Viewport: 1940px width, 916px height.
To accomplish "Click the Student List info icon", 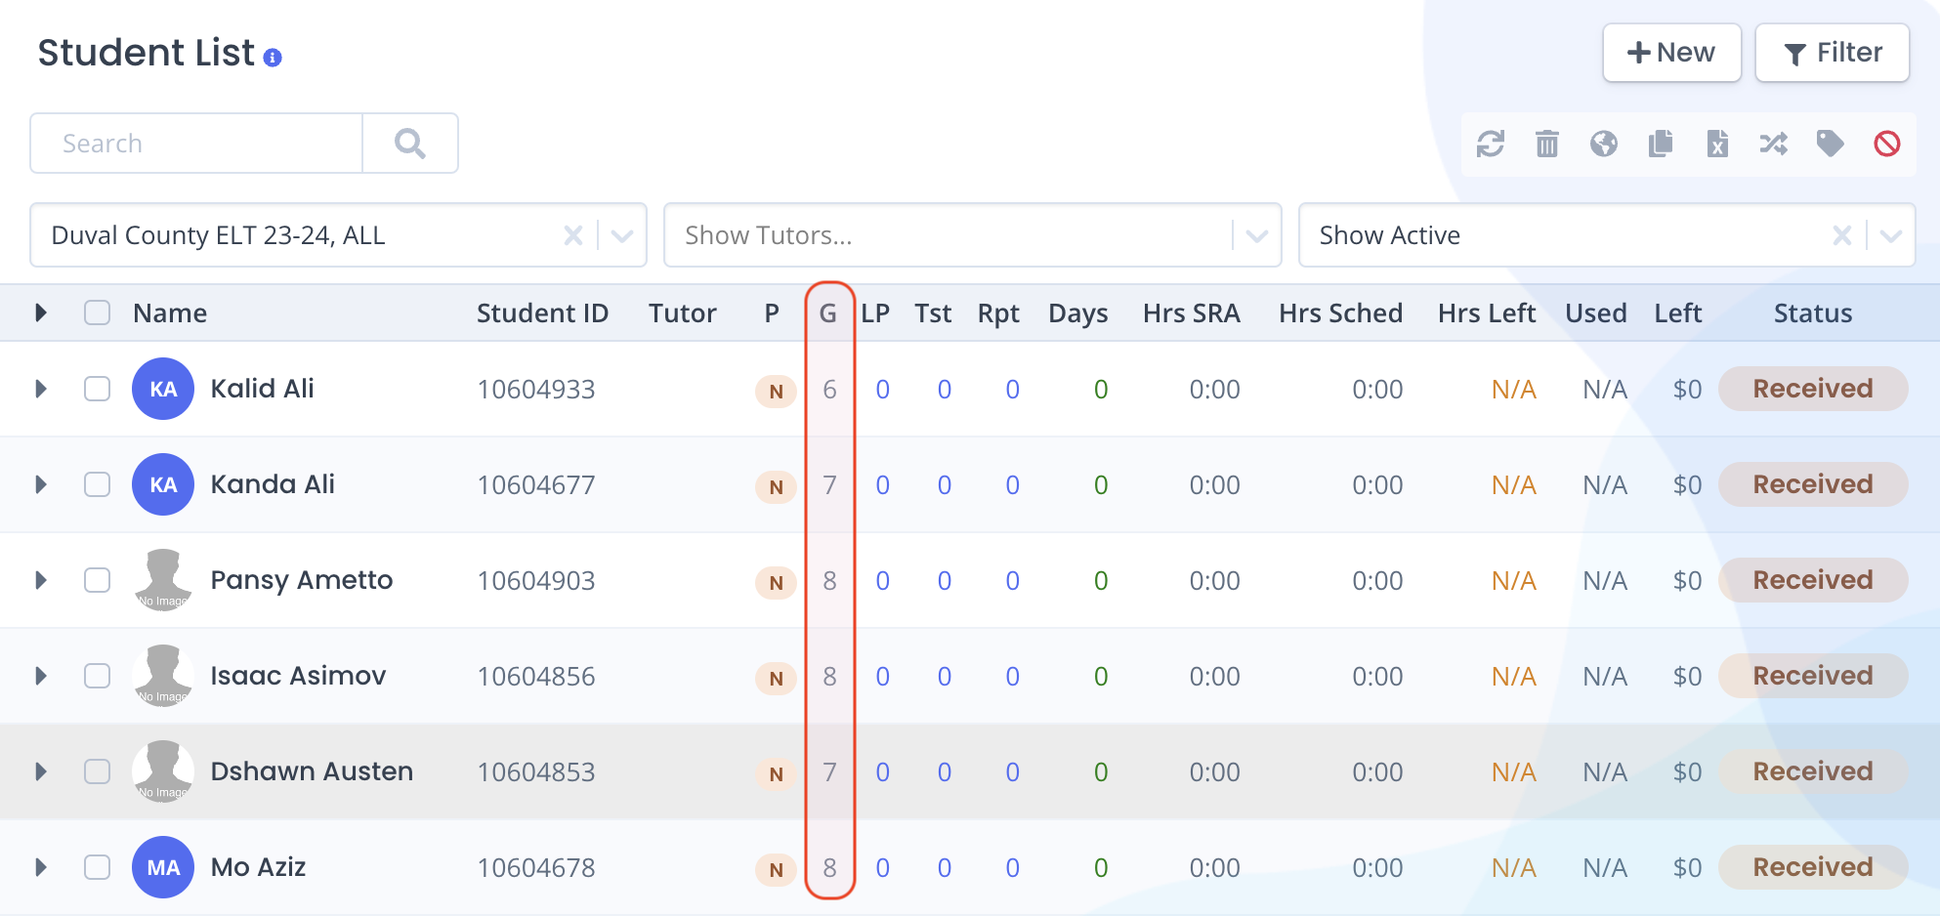I will [273, 58].
